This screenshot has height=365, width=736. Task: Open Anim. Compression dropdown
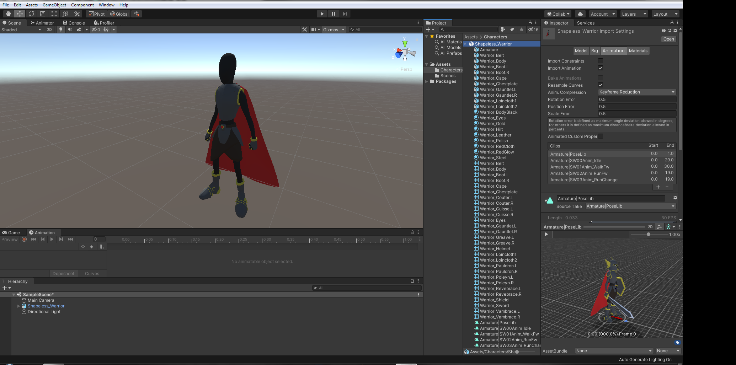click(637, 92)
